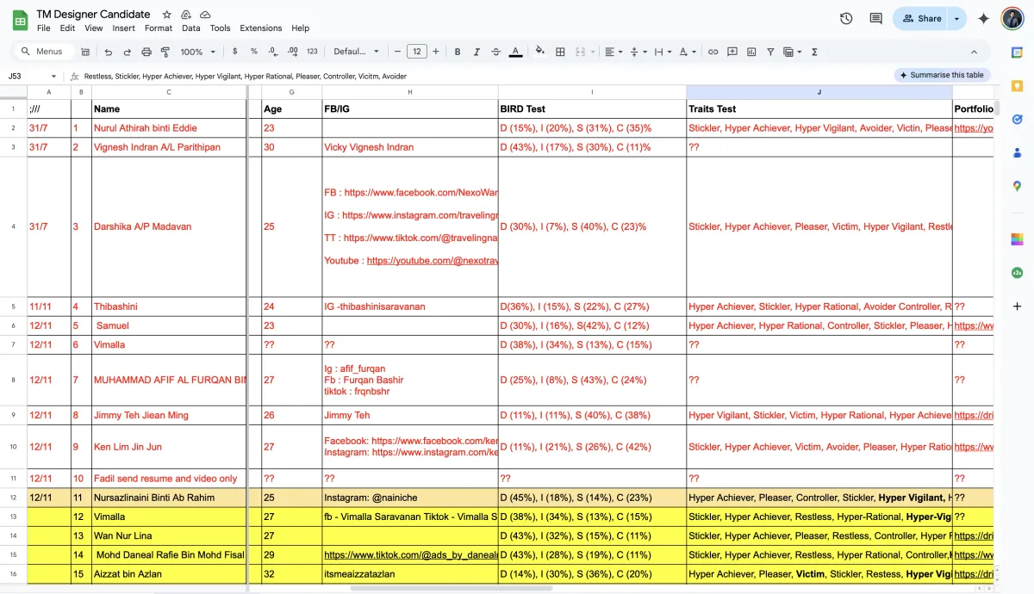Click the Share button
Screen dimensions: 1034x594
[x=922, y=18]
